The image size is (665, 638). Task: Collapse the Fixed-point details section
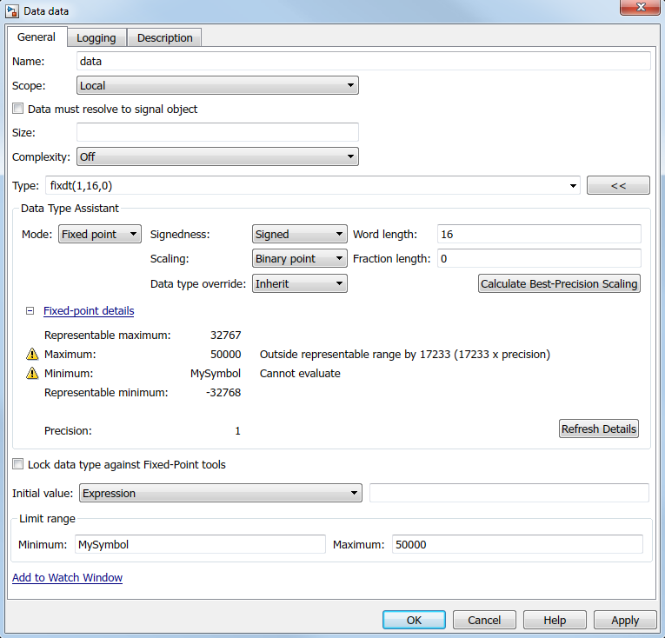(30, 311)
